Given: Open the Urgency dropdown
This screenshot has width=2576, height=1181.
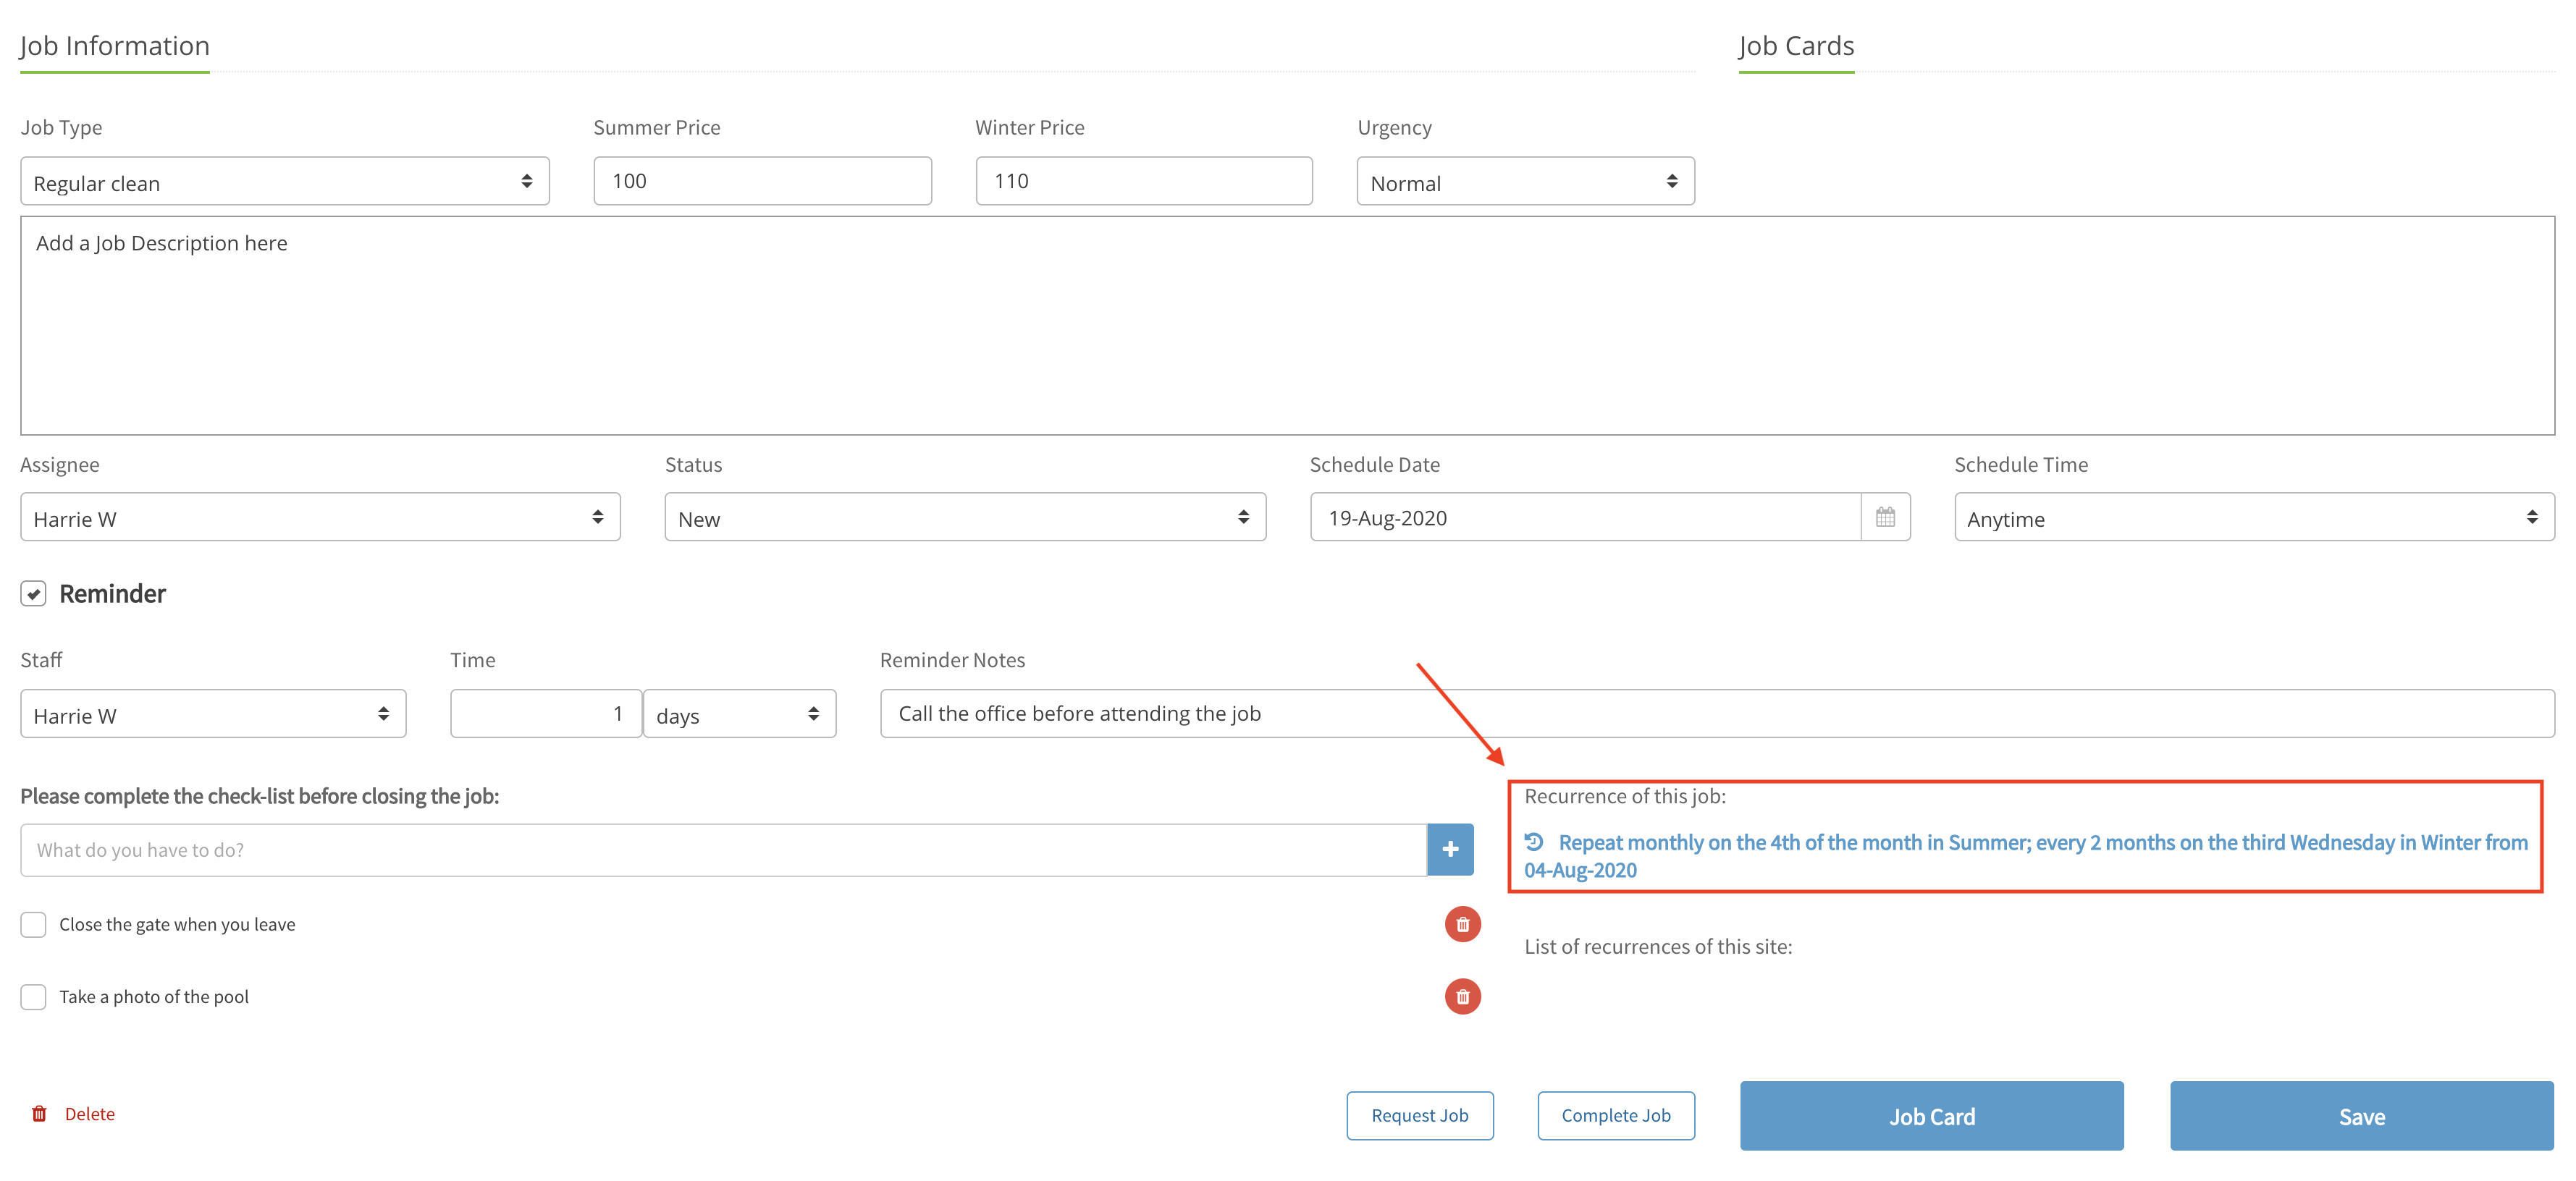Looking at the screenshot, I should (1525, 182).
